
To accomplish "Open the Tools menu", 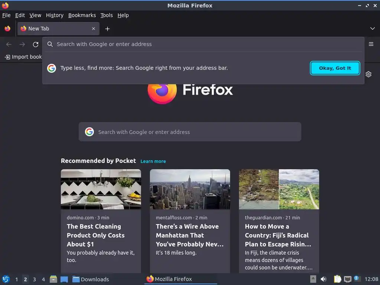I will pyautogui.click(x=107, y=15).
